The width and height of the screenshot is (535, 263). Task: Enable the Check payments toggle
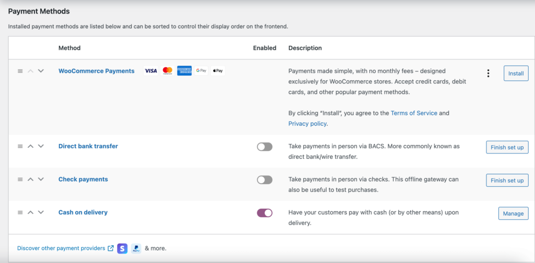pyautogui.click(x=264, y=180)
